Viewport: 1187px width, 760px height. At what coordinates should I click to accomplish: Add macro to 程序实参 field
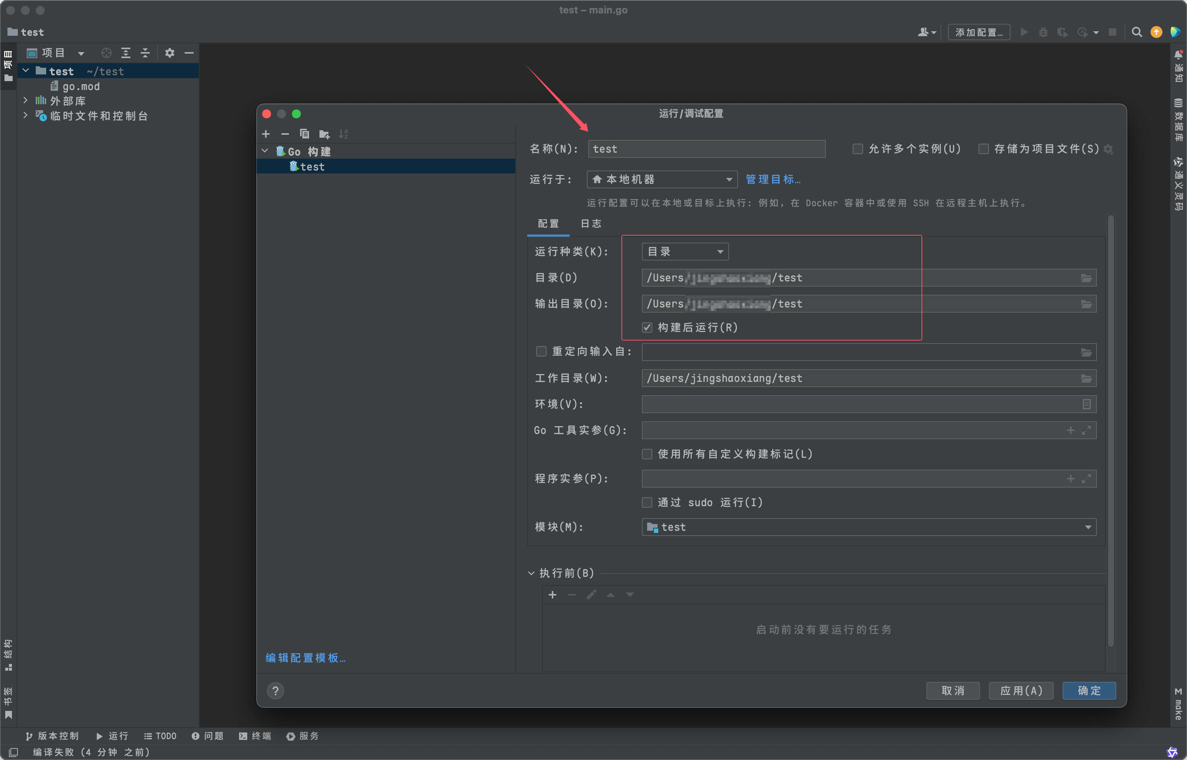(1070, 479)
